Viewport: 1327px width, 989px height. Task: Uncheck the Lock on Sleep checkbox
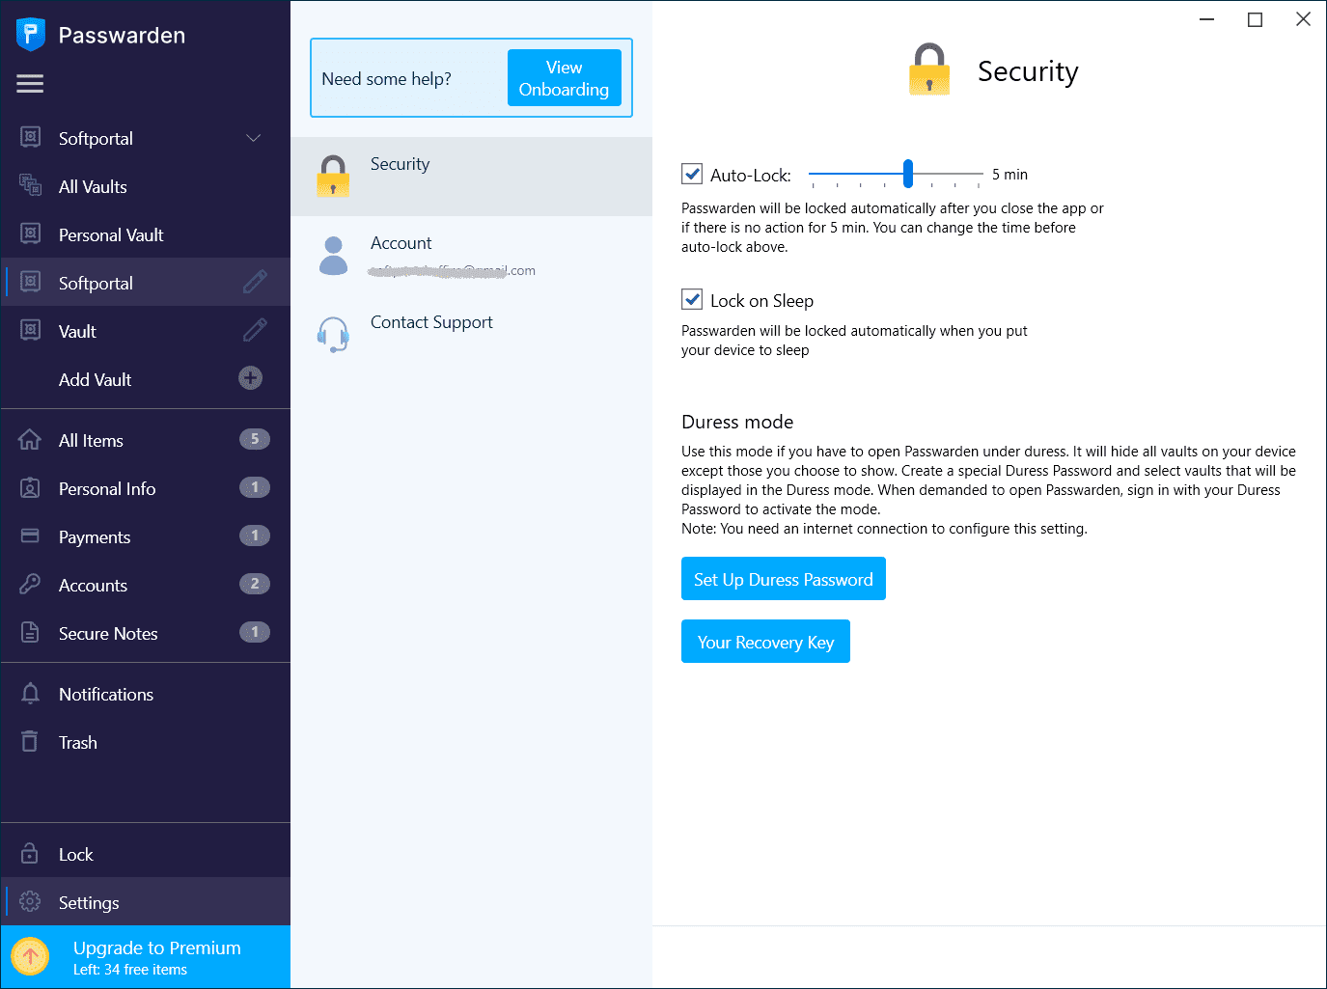click(x=692, y=299)
